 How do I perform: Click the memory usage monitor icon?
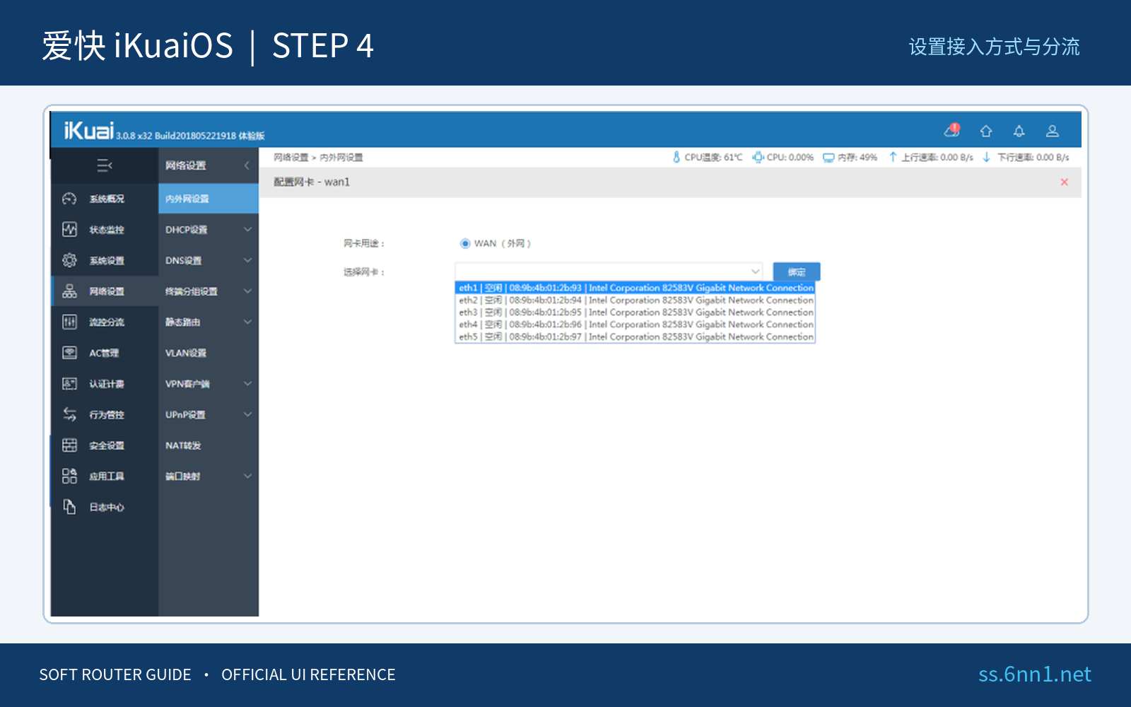coord(828,158)
